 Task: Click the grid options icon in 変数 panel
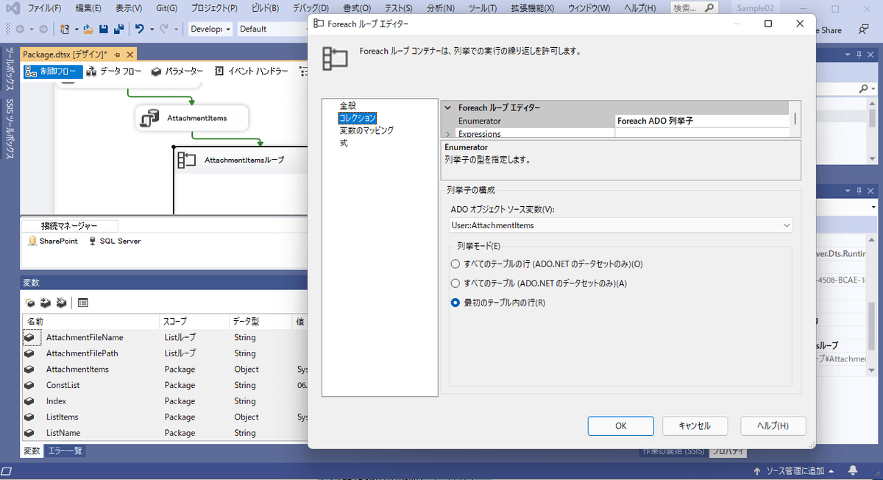tap(82, 303)
